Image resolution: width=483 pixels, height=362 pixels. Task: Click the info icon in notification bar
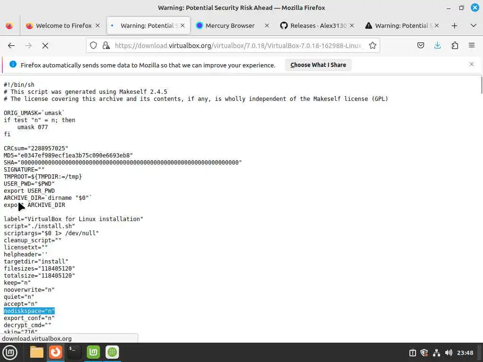click(x=13, y=64)
